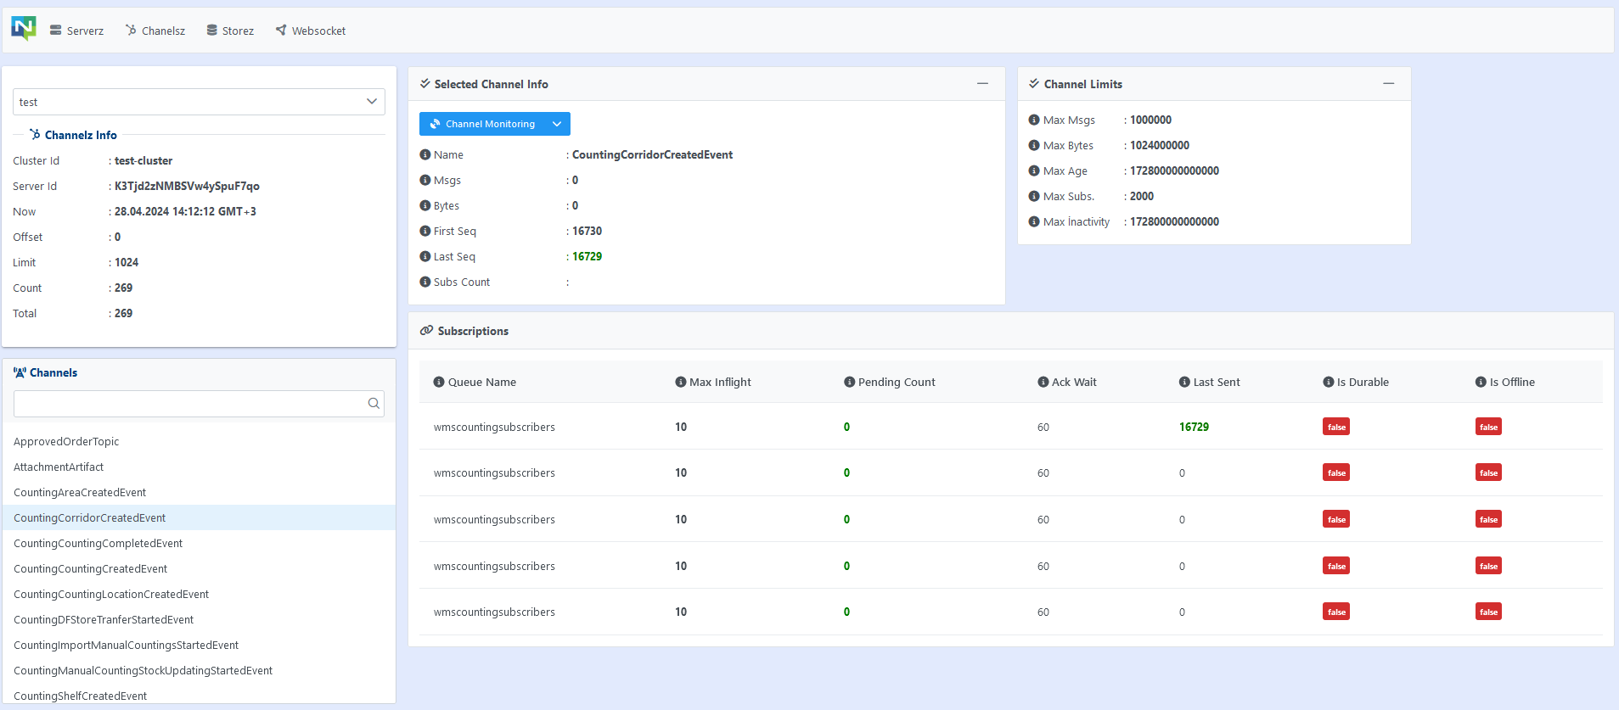Viewport: 1619px width, 710px height.
Task: Click Is Durable false badge in first row
Action: pos(1336,427)
